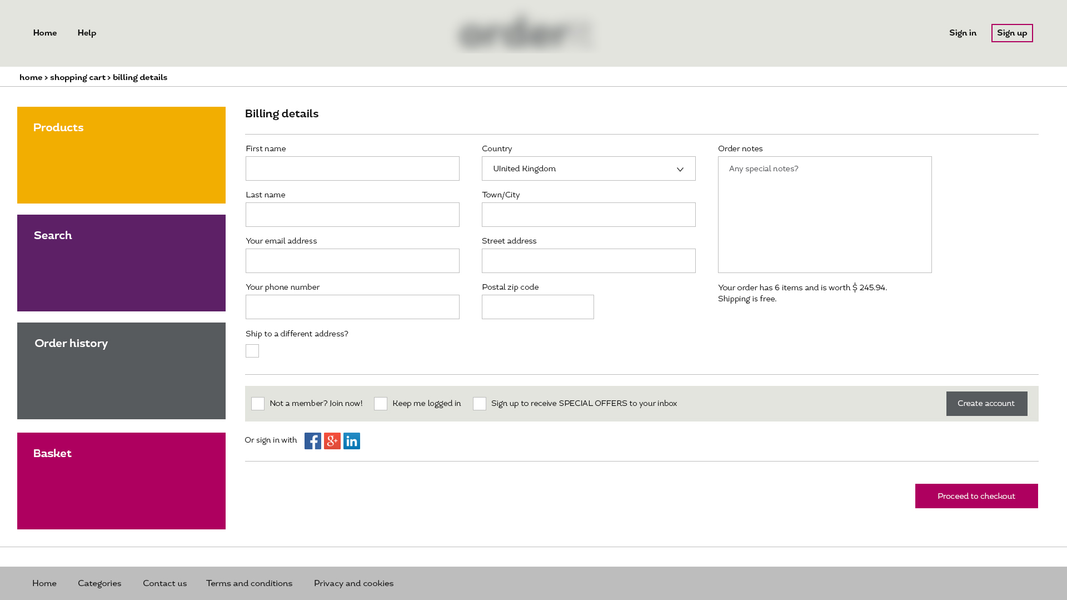Navigate to shopping cart in the breadcrumb

tap(78, 78)
